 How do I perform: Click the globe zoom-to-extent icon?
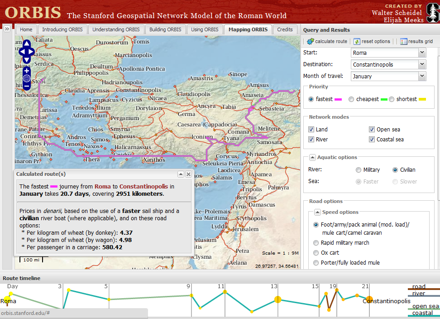pos(27,78)
